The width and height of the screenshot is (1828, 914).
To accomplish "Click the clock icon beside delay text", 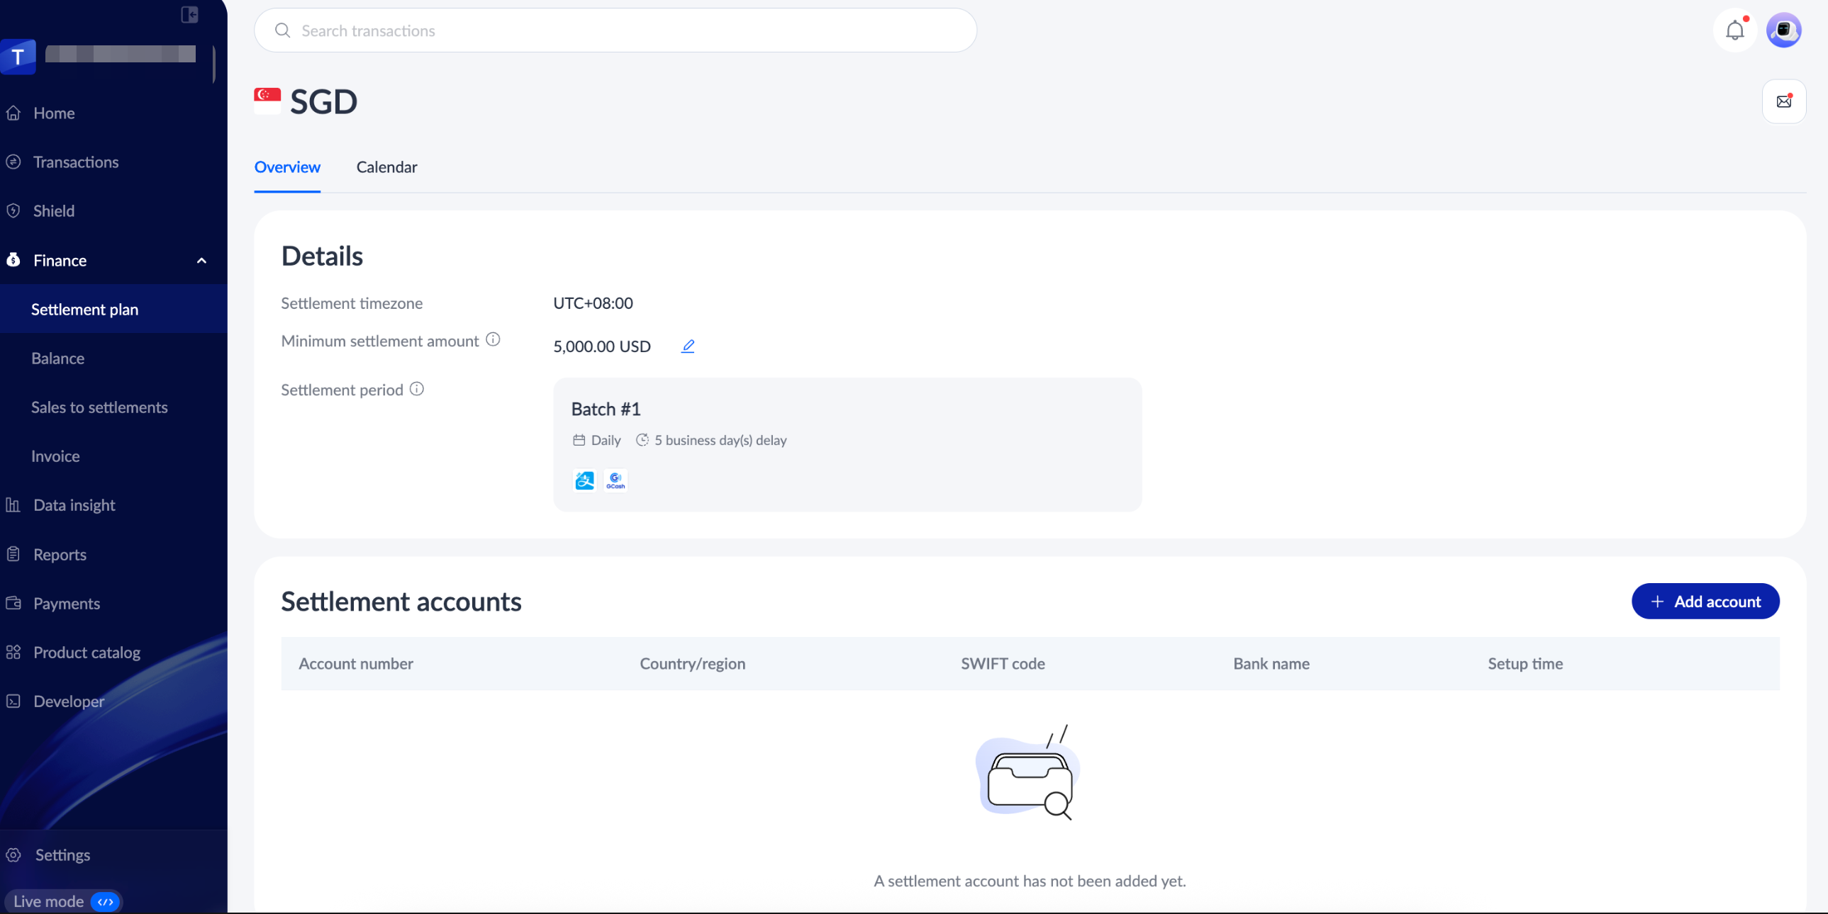I will point(642,439).
